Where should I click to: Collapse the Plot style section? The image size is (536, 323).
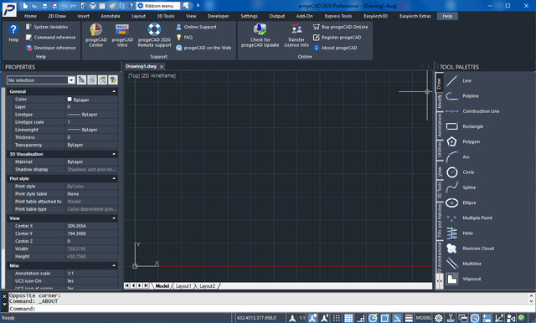tap(114, 178)
